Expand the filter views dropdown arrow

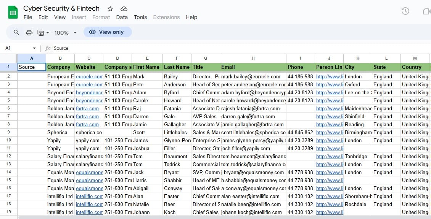pos(47,32)
